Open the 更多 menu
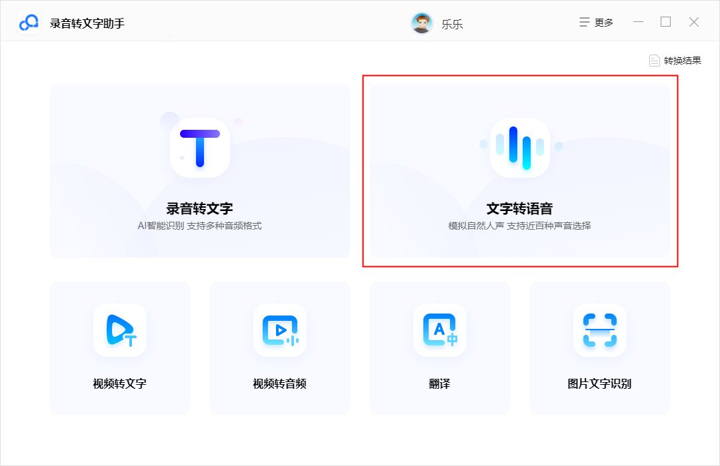Viewport: 720px width, 466px height. coord(596,23)
